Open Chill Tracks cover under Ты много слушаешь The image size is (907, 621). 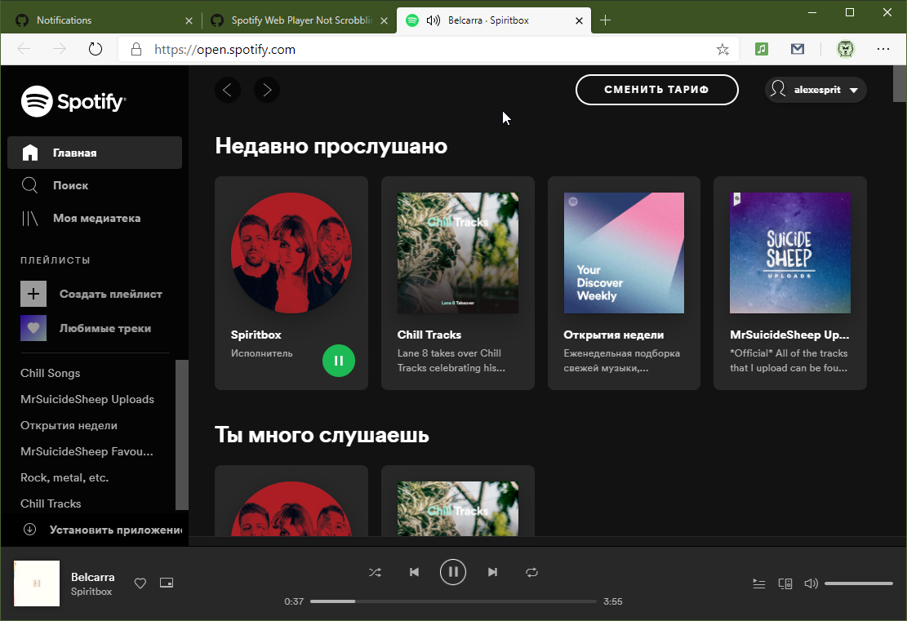(x=457, y=509)
